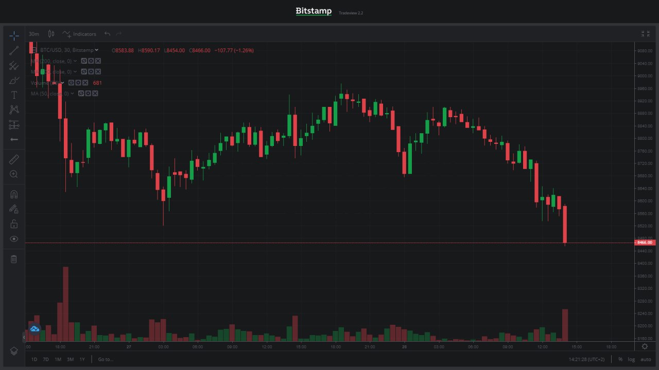Remove all drawings with trash icon
This screenshot has height=370, width=659.
pos(14,259)
